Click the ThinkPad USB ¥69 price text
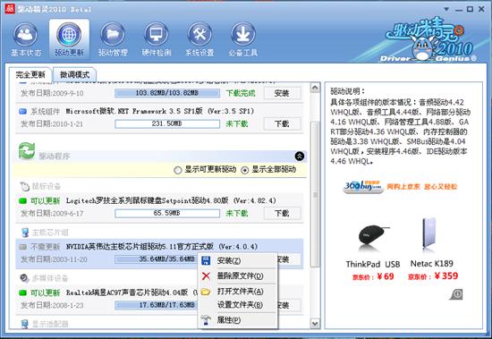This screenshot has height=339, width=492. tap(373, 276)
